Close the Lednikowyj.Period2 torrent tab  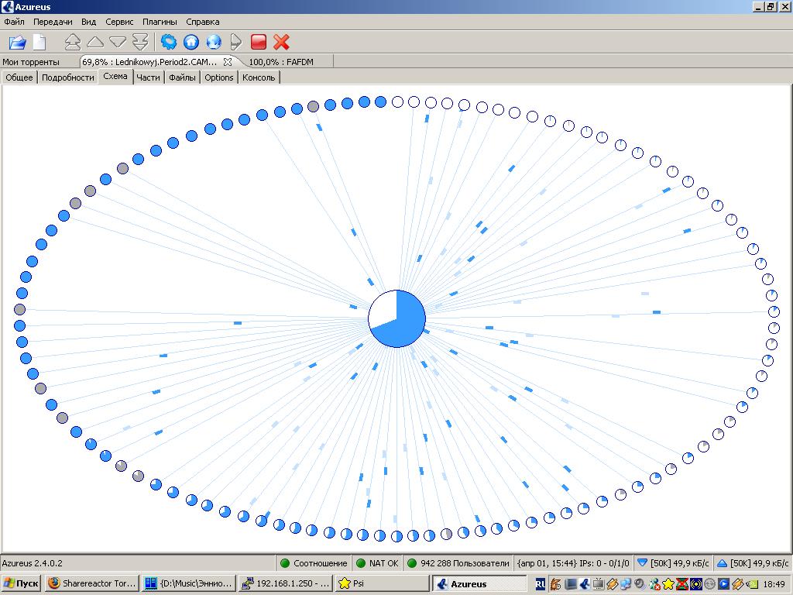tap(228, 62)
